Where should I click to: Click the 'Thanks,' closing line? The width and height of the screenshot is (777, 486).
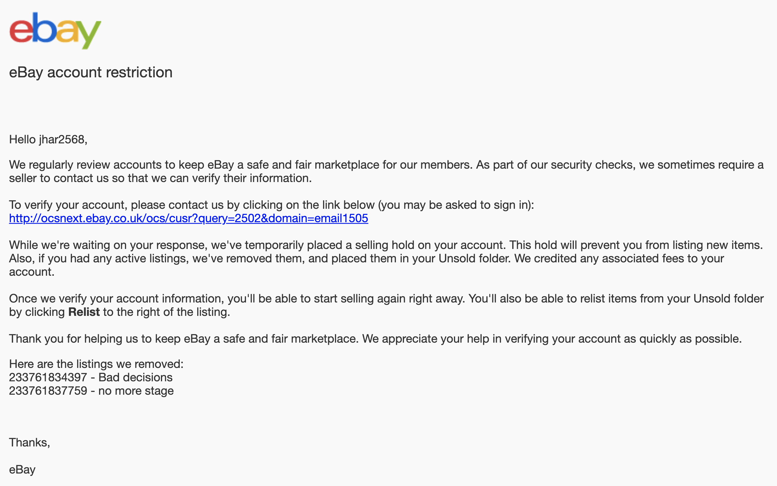pyautogui.click(x=29, y=443)
